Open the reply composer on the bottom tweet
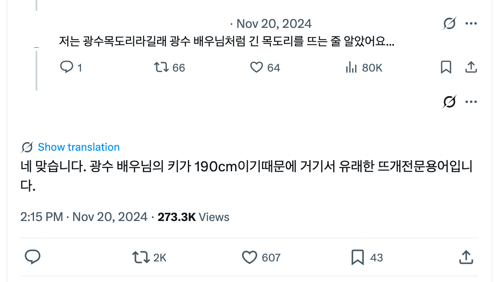This screenshot has width=498, height=282. [33, 257]
